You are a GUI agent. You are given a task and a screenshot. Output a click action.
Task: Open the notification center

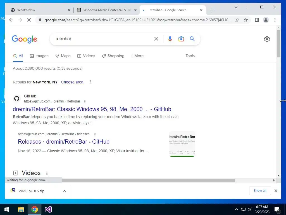277,209
